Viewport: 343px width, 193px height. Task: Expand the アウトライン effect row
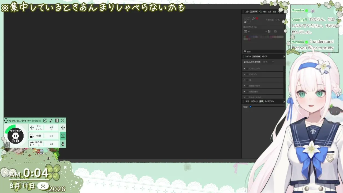point(244,74)
